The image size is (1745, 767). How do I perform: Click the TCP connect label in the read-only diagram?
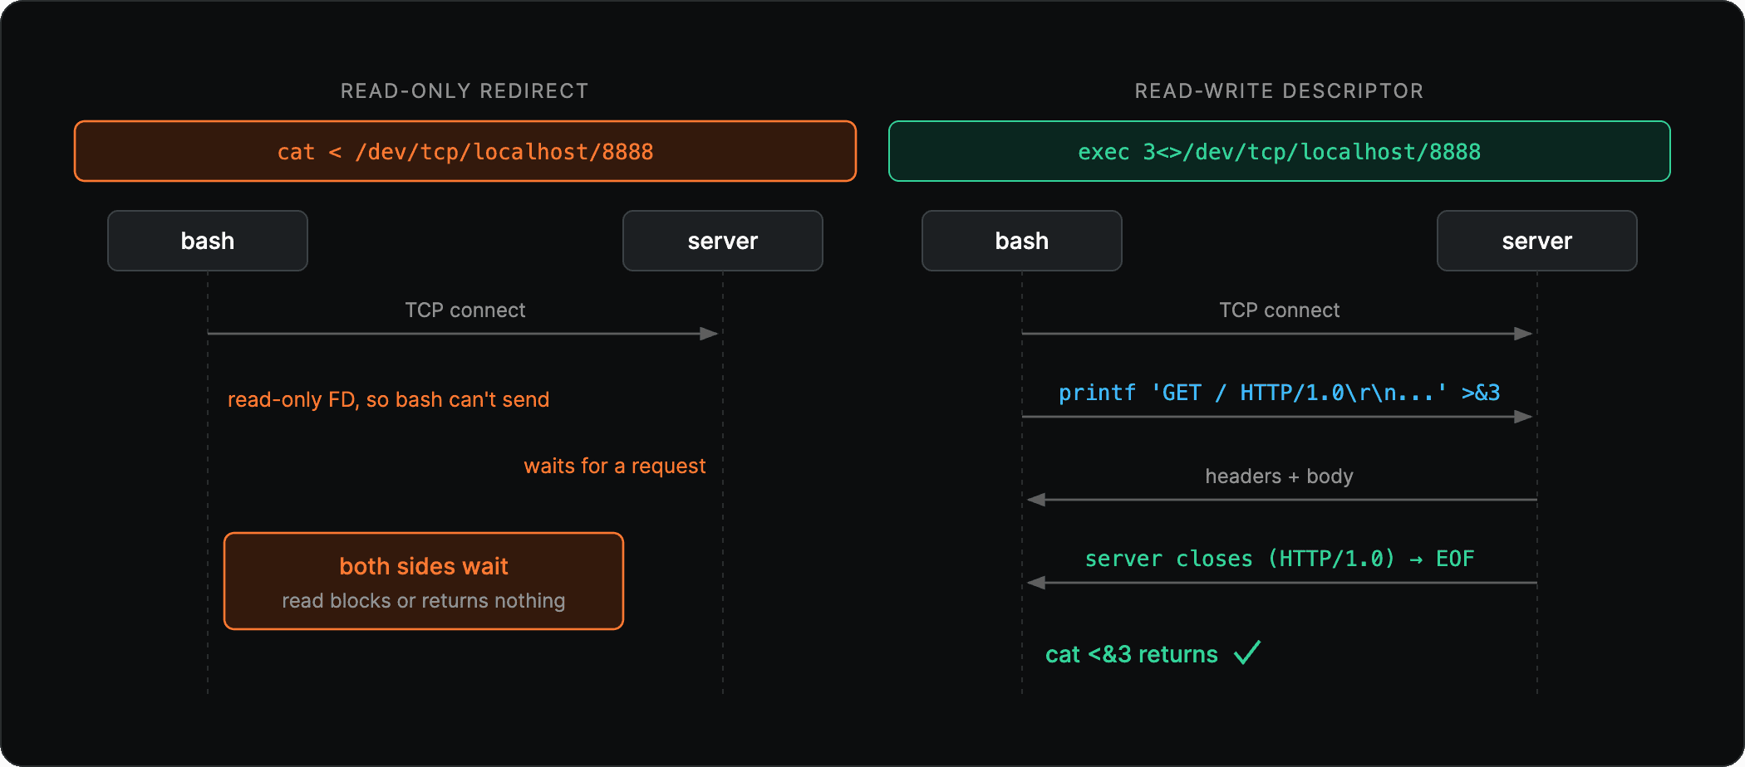click(465, 310)
